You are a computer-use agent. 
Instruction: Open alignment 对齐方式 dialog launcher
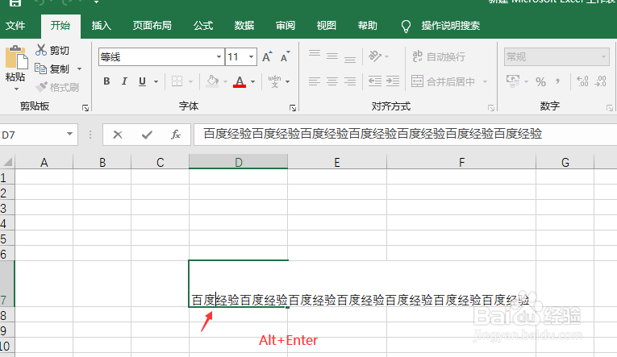[491, 108]
